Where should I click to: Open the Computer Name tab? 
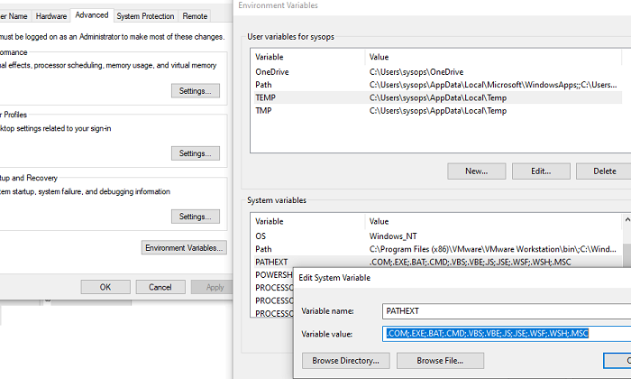[x=14, y=16]
